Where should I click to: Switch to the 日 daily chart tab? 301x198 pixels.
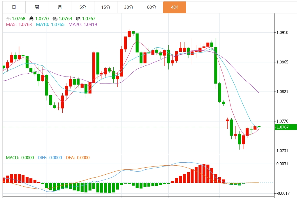(x=14, y=7)
